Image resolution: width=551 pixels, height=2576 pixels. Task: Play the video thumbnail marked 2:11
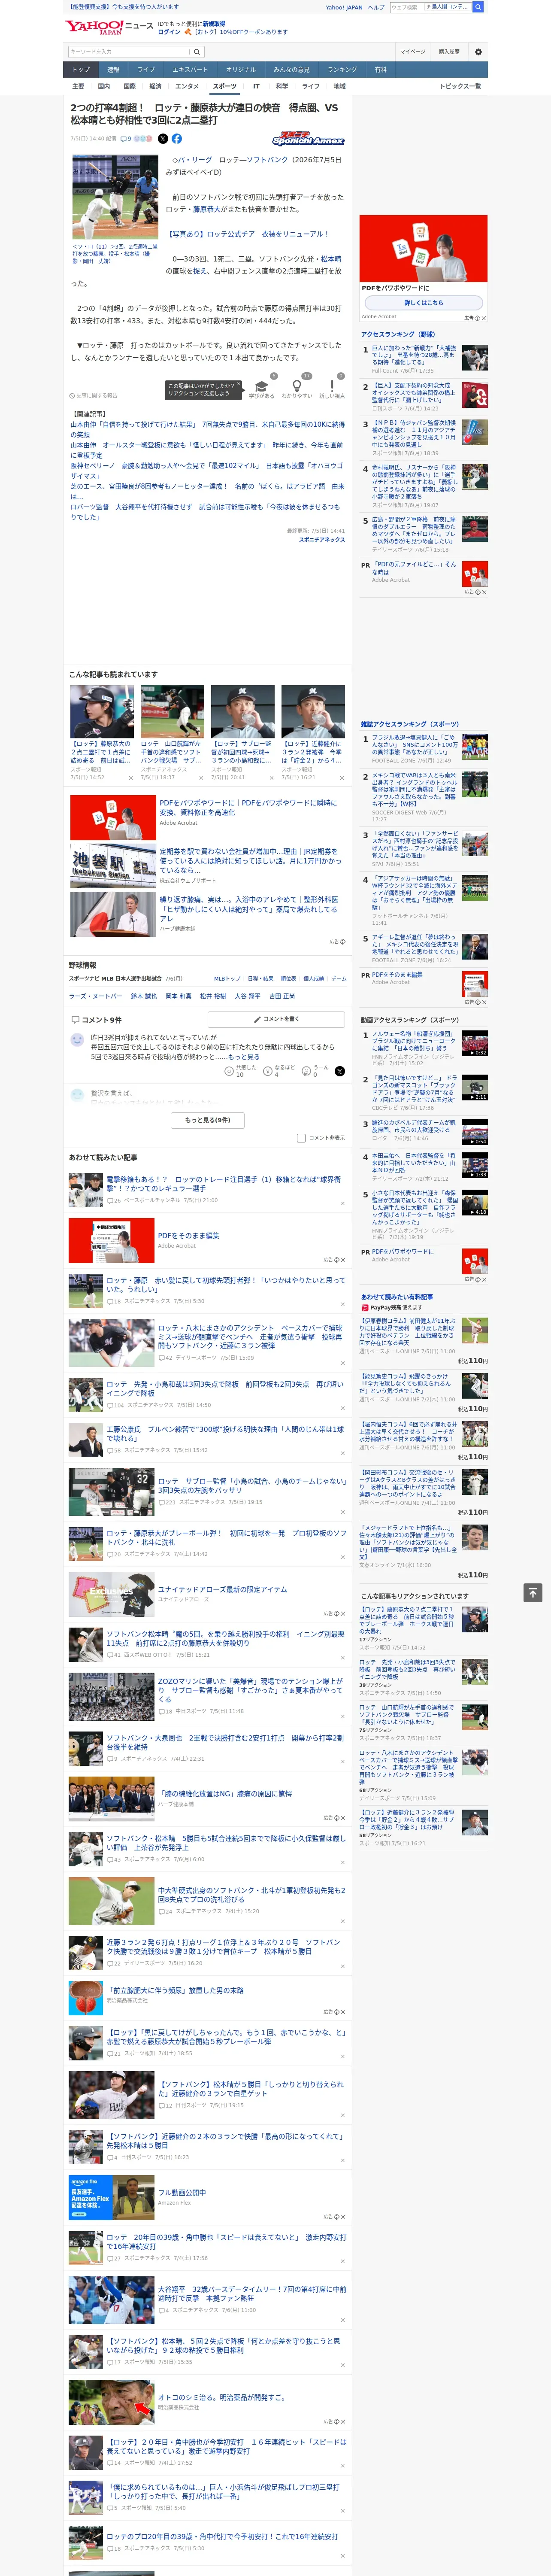click(x=475, y=1089)
